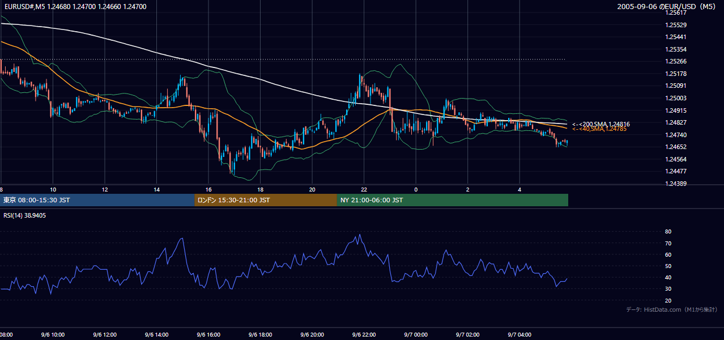Select the ロンドン 15:30-21:00 JST session bar
The width and height of the screenshot is (724, 340).
tap(266, 200)
